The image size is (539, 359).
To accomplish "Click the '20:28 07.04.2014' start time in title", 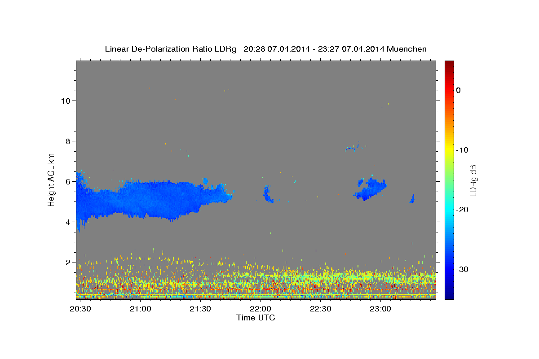I will (x=276, y=49).
